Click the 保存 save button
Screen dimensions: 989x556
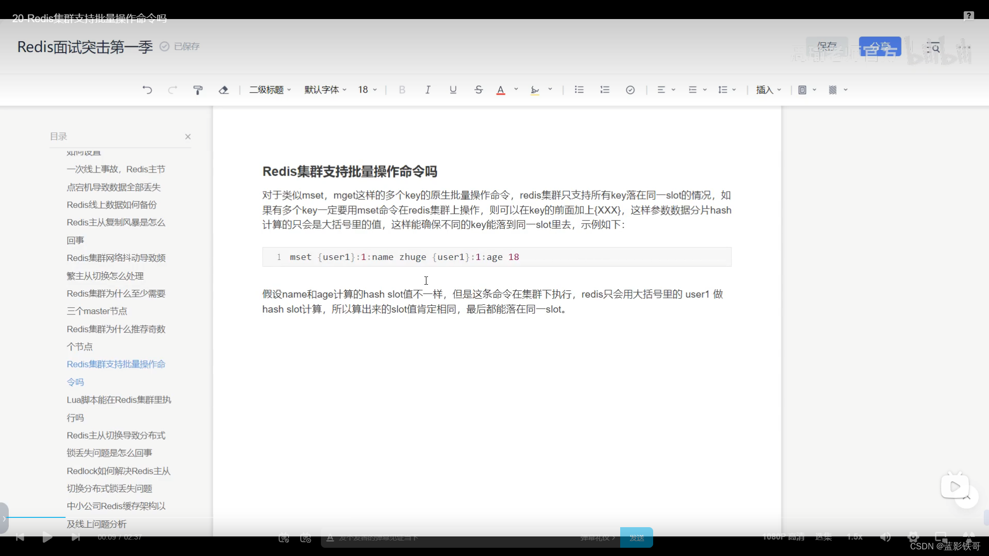(x=827, y=47)
